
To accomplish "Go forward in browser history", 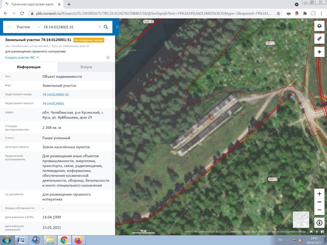I will click(x=14, y=13).
